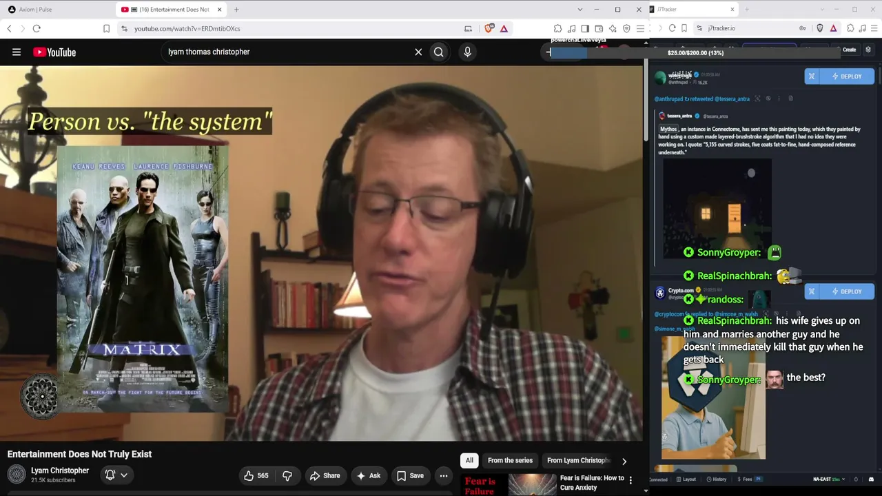The image size is (882, 496).
Task: Clear the YouTube search text
Action: 418,52
